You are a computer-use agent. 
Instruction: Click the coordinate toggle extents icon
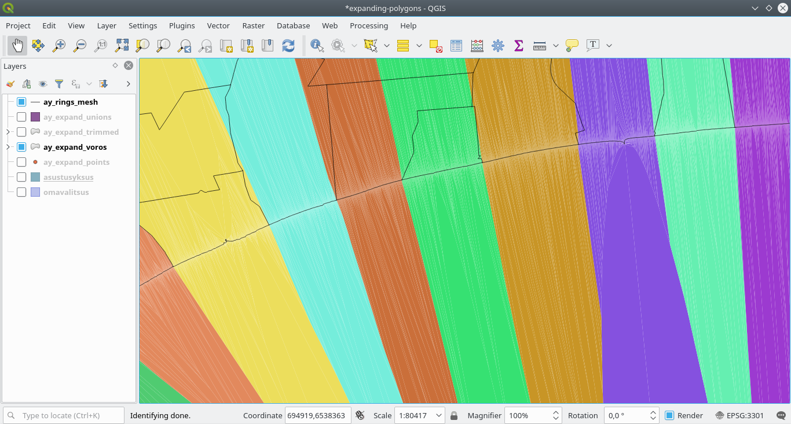click(360, 415)
